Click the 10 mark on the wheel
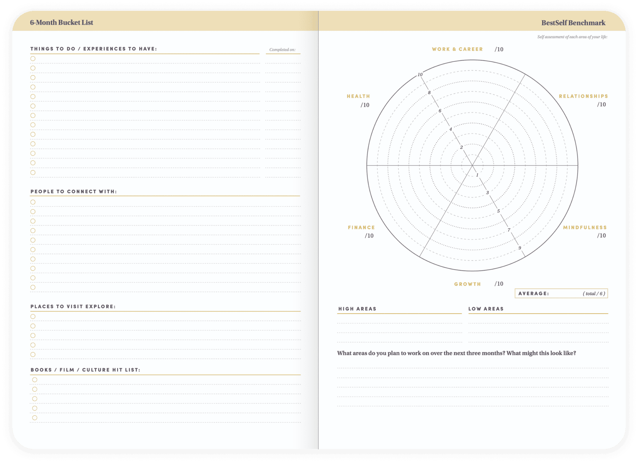Viewport: 638px width, 463px height. 420,75
